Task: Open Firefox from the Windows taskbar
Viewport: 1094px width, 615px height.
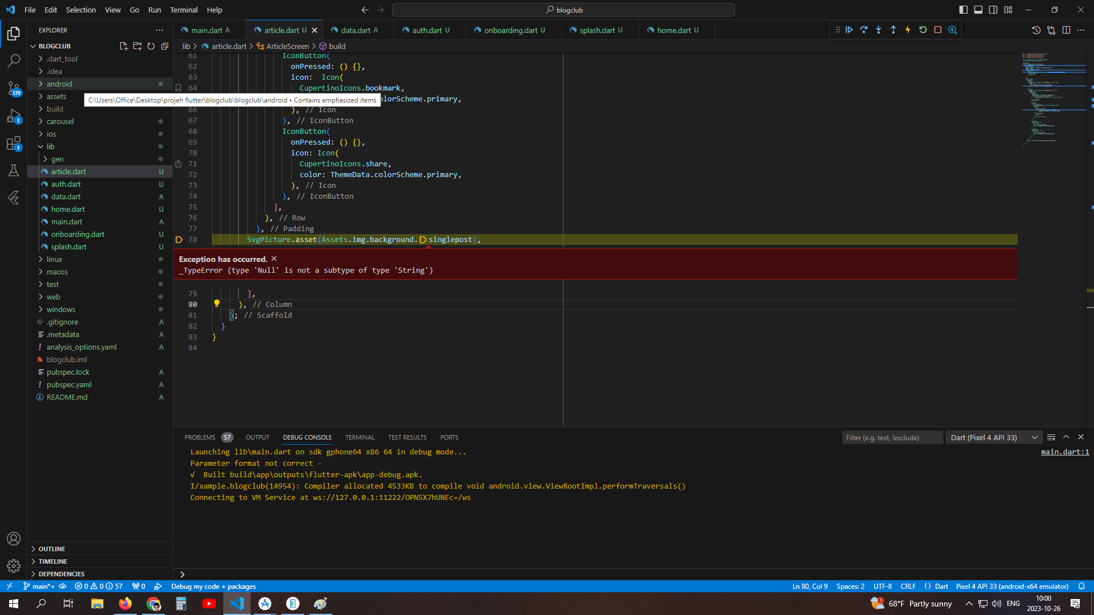Action: [125, 604]
